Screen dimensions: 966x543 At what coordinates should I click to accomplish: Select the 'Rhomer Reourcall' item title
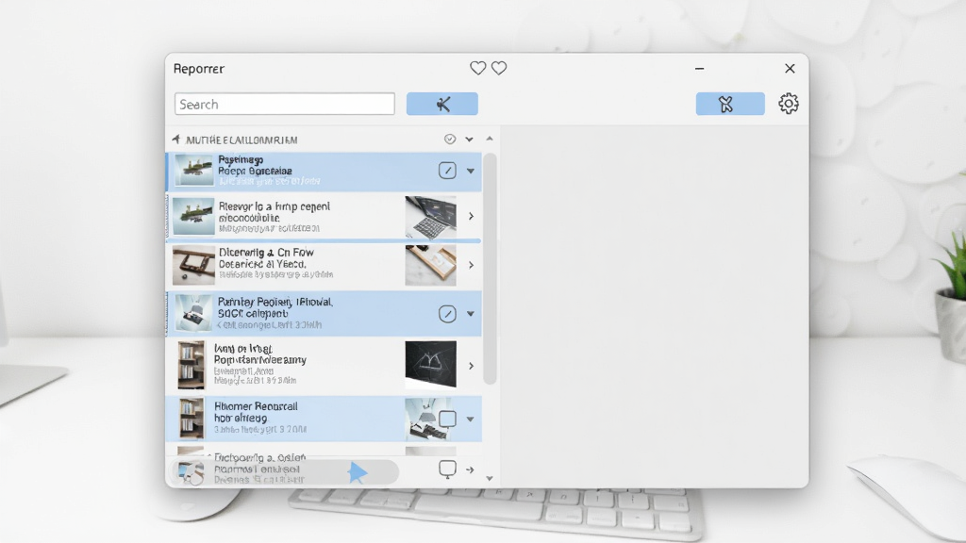point(256,406)
